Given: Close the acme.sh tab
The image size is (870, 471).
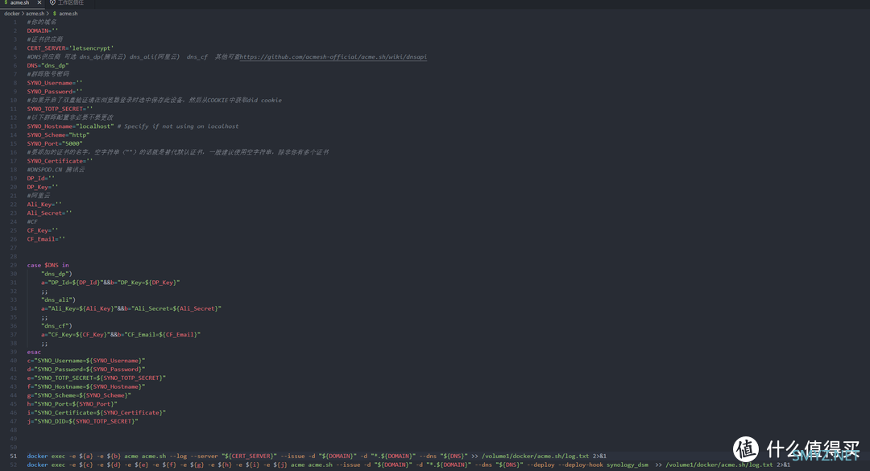Looking at the screenshot, I should tap(39, 2).
